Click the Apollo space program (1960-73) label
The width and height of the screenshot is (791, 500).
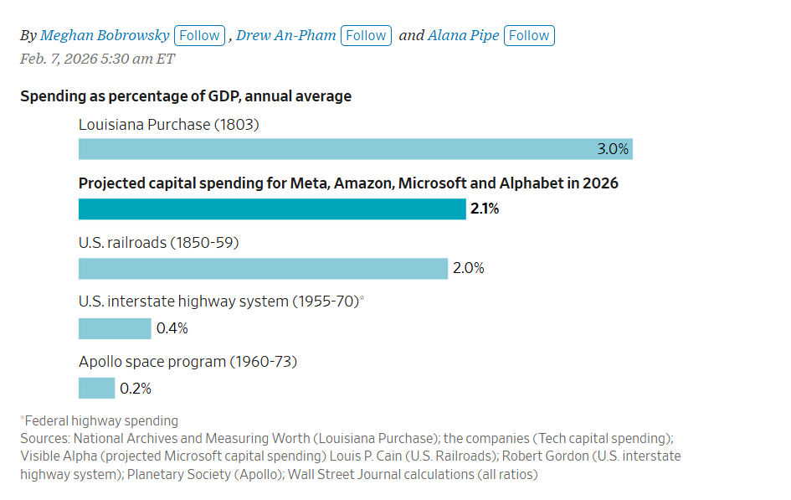tap(188, 362)
